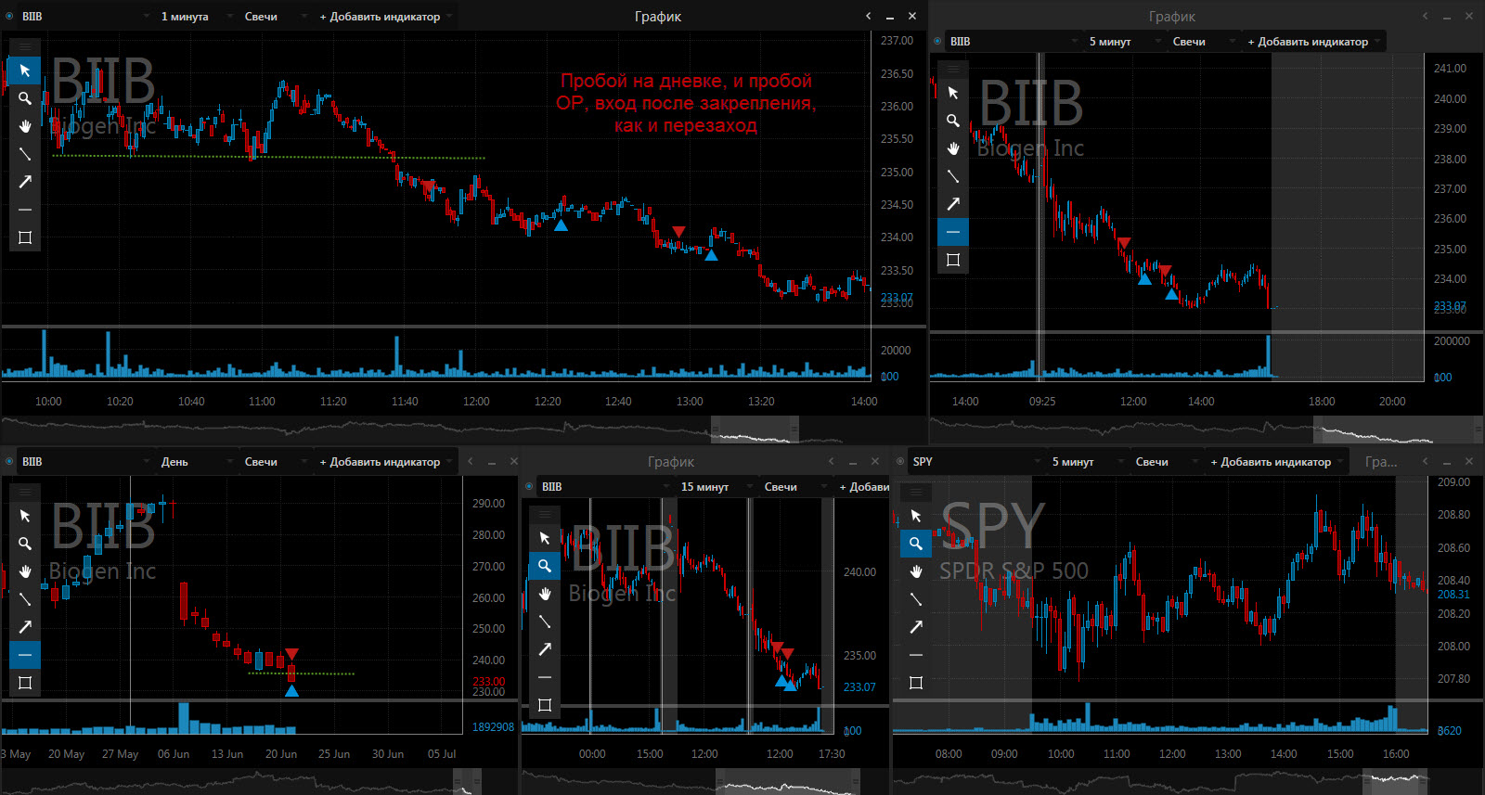Screen dimensions: 1485x795
Task: Open the 5 минут timeframe dropdown in BIIB chart
Action: [x=1124, y=41]
